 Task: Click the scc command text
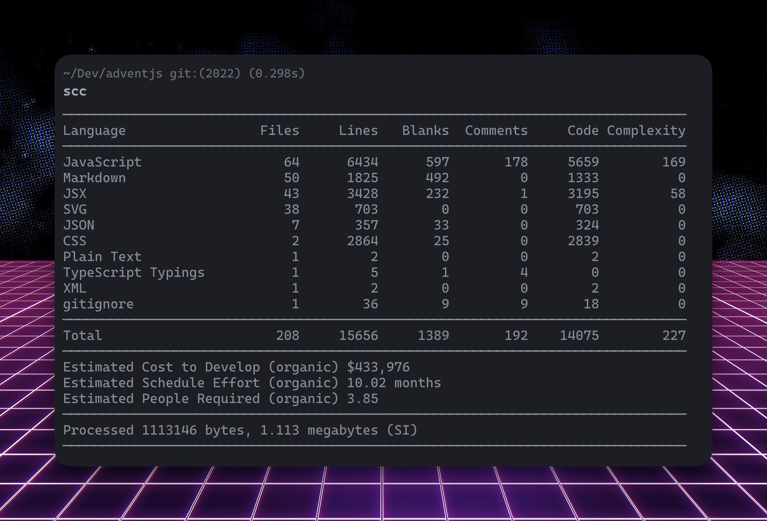click(75, 92)
